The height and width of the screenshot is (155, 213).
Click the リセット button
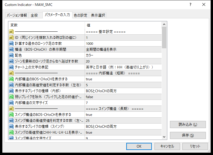tap(195, 146)
